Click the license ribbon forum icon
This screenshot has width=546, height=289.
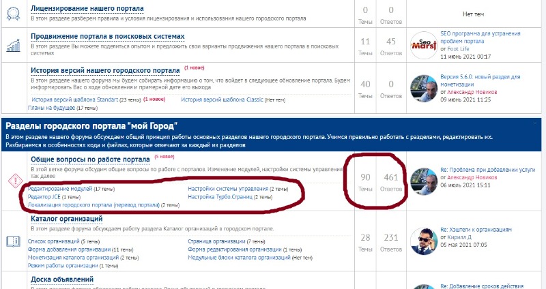pyautogui.click(x=13, y=14)
